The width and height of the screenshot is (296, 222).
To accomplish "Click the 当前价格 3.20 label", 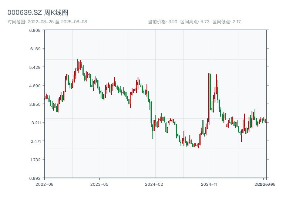I will click(162, 22).
